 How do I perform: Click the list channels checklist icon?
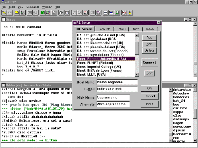click(x=23, y=13)
